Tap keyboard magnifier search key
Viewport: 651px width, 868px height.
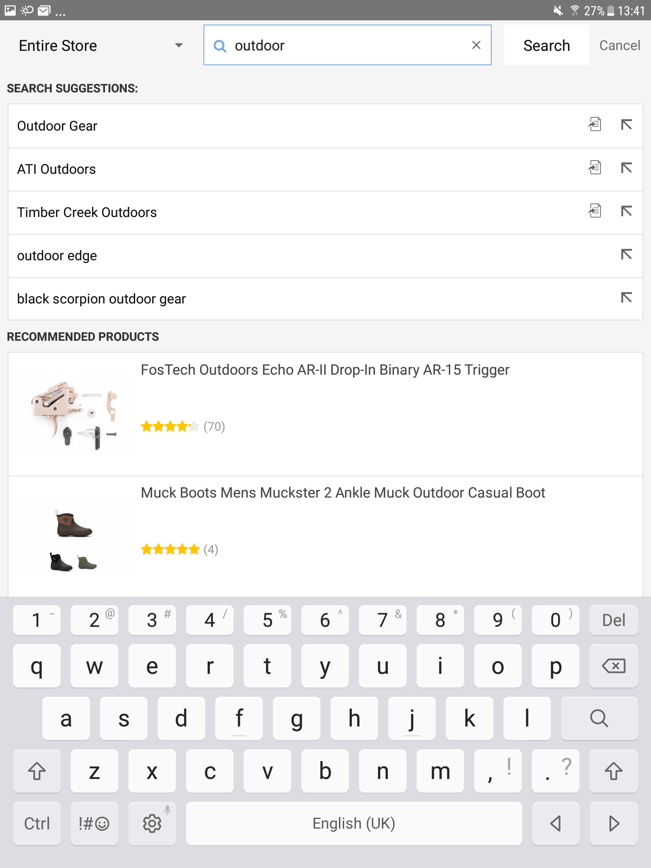(599, 718)
